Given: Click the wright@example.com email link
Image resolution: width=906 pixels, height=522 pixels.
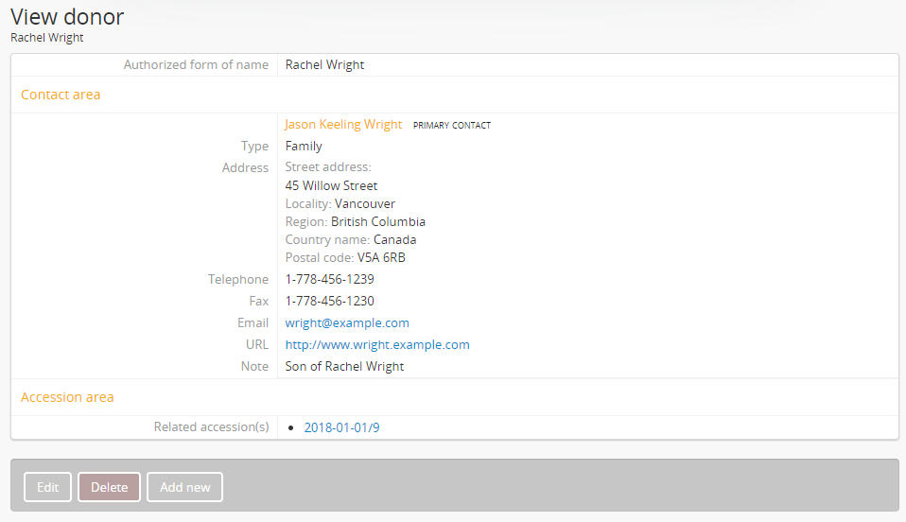Looking at the screenshot, I should 347,323.
